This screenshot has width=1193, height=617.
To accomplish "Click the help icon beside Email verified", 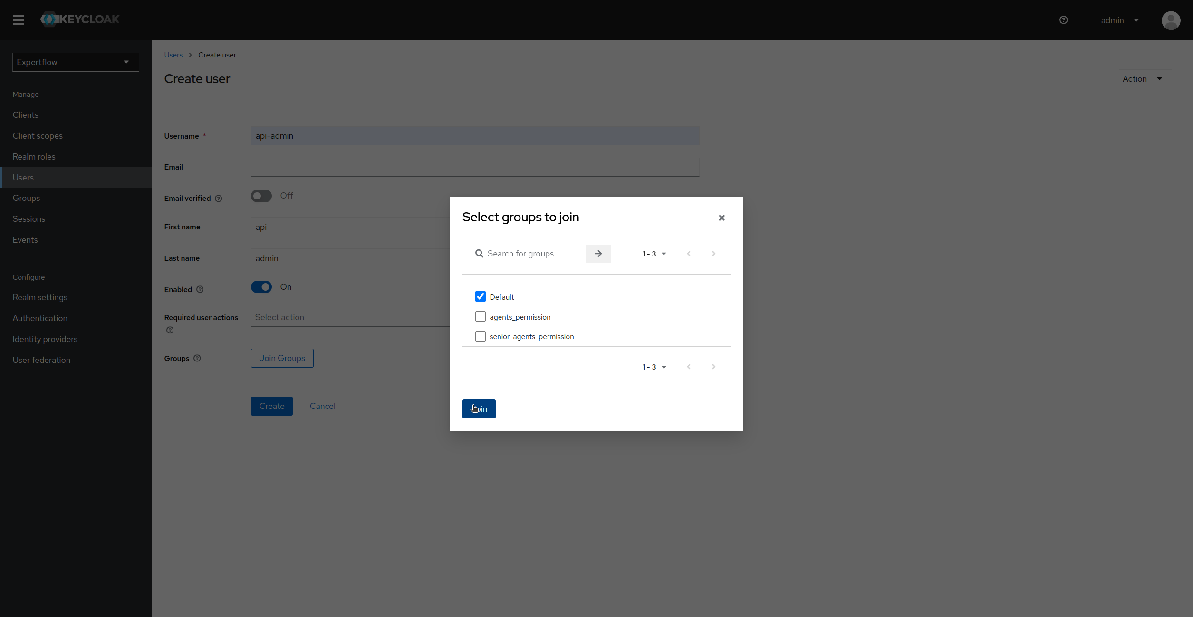I will 218,199.
